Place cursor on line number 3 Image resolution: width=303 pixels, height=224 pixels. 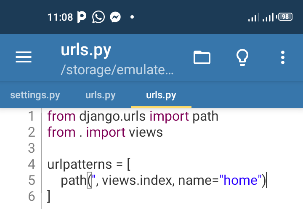32,148
